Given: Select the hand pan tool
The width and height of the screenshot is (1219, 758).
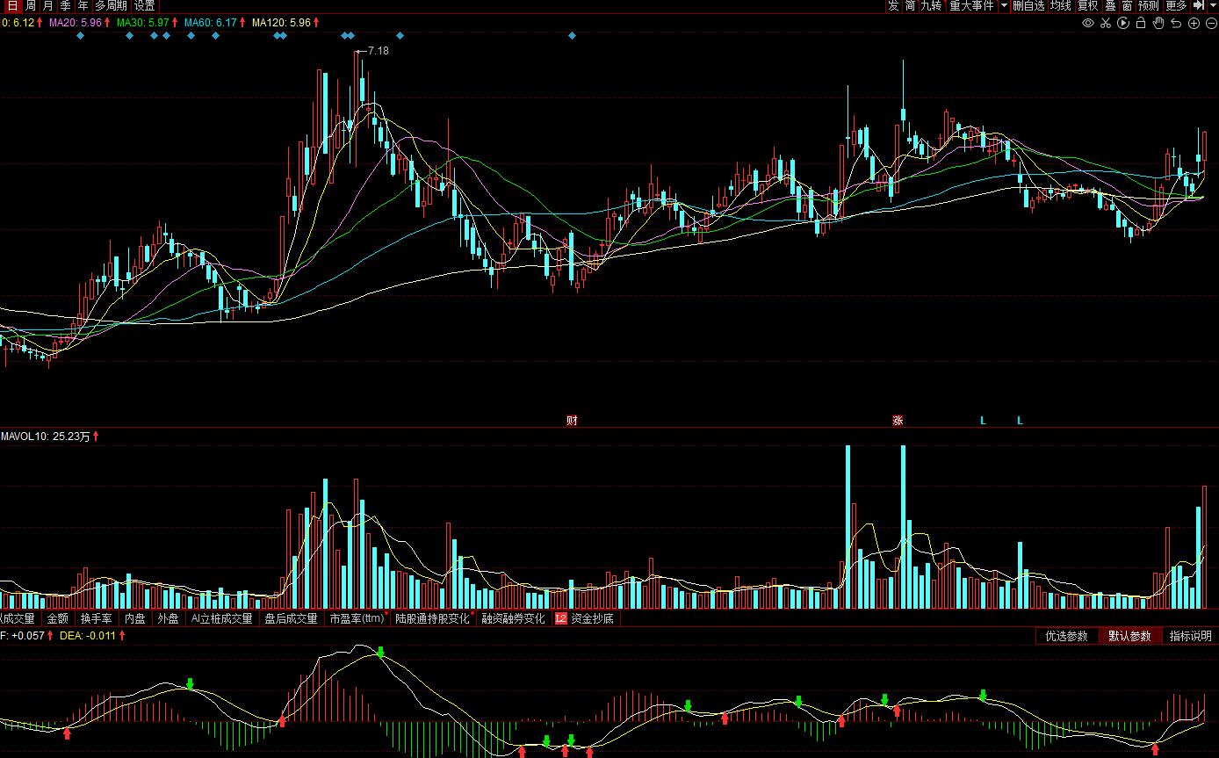Looking at the screenshot, I should click(x=1158, y=23).
